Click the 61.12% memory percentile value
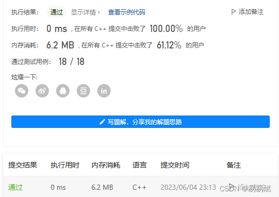This screenshot has width=279, height=197. [169, 45]
